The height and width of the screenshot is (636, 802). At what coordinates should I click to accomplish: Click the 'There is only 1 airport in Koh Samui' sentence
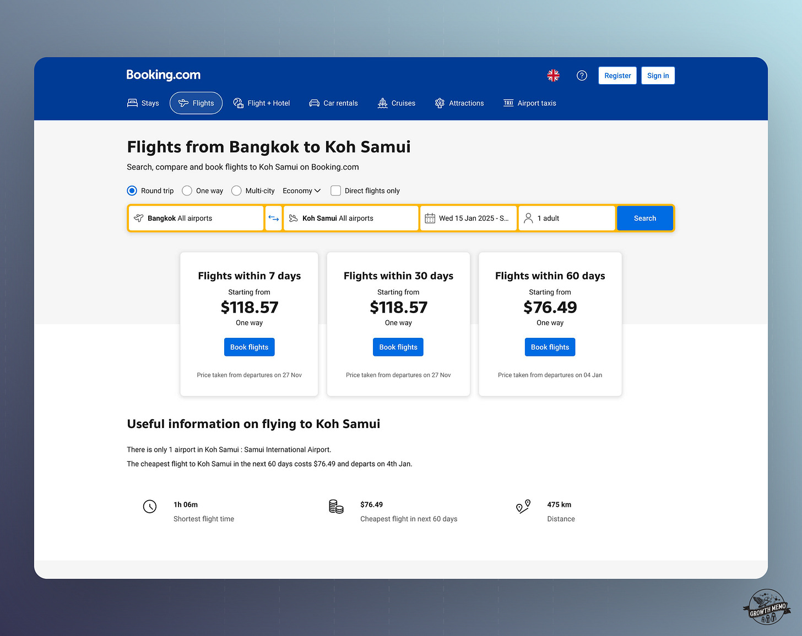tap(229, 449)
